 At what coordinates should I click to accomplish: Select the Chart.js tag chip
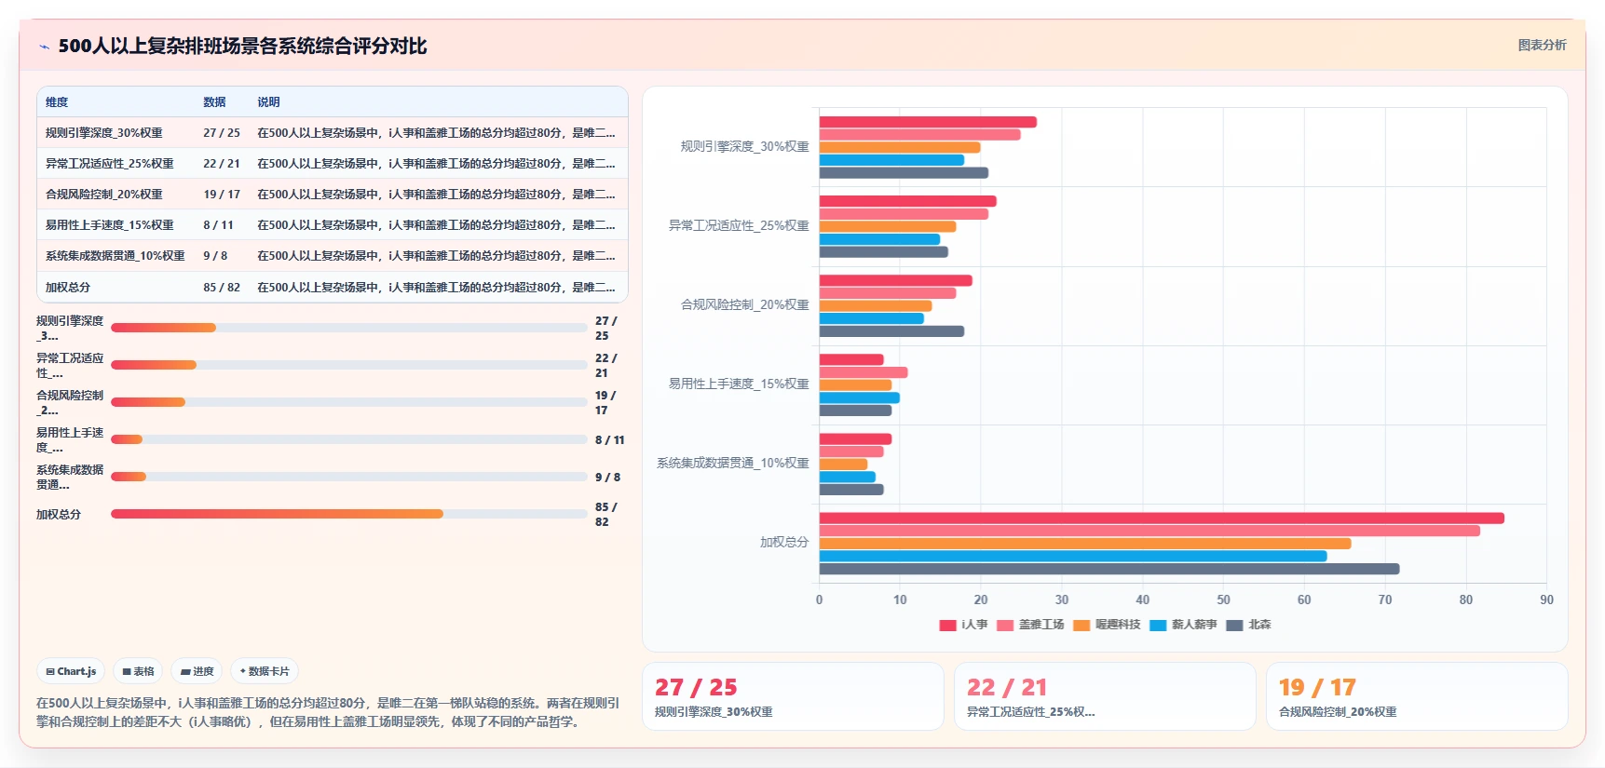[71, 671]
